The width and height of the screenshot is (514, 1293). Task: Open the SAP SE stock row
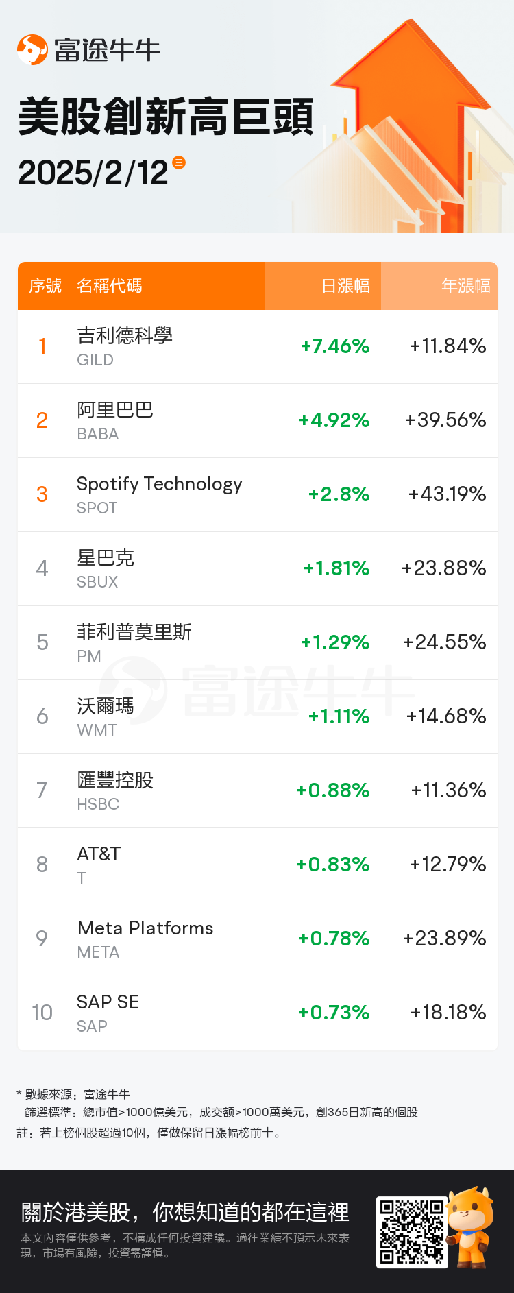tap(258, 1013)
